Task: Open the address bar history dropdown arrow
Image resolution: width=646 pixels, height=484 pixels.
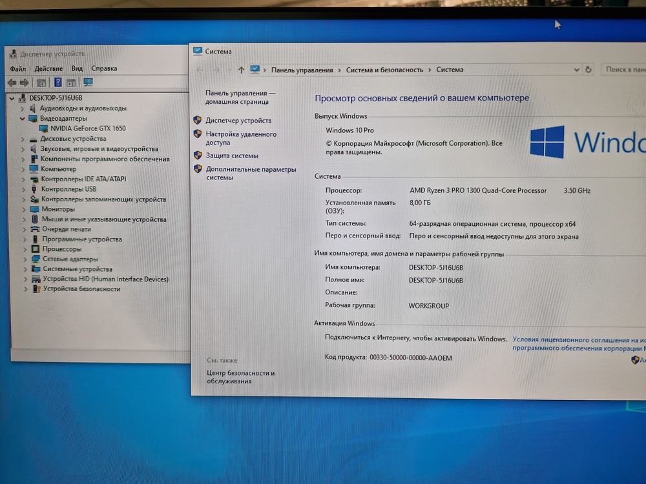Action: coord(576,70)
